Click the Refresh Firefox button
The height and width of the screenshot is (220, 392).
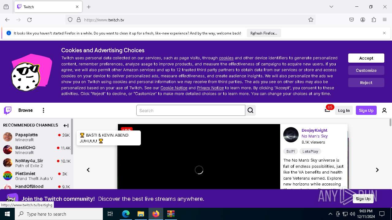click(x=264, y=33)
